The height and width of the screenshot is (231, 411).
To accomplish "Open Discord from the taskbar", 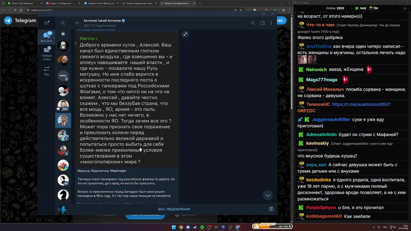I will pos(188,227).
